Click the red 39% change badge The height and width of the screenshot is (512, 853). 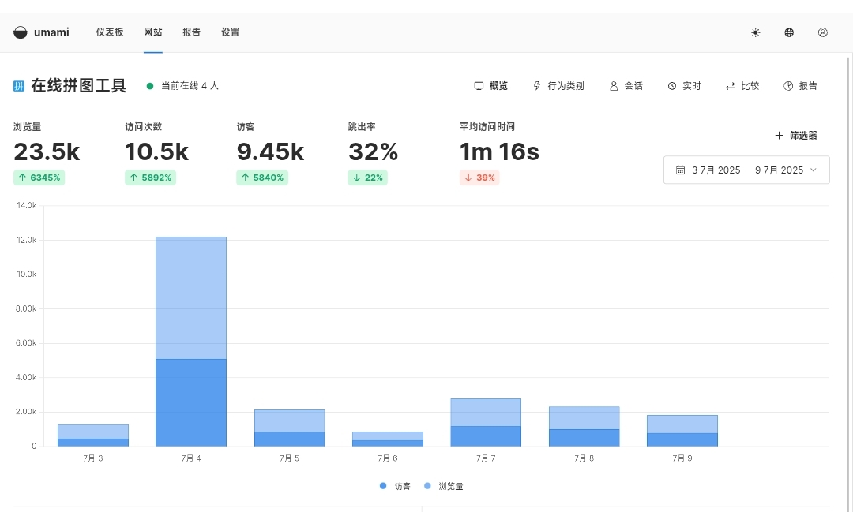(x=479, y=178)
